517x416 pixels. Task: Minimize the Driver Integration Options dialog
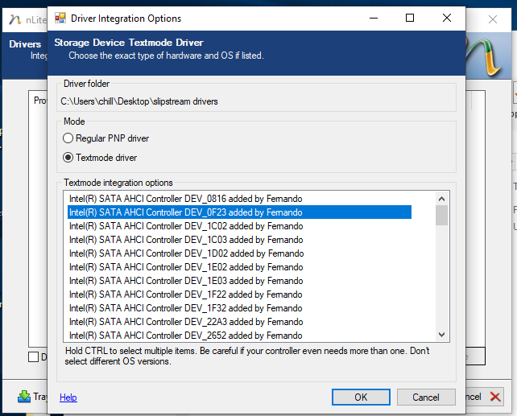click(x=374, y=19)
